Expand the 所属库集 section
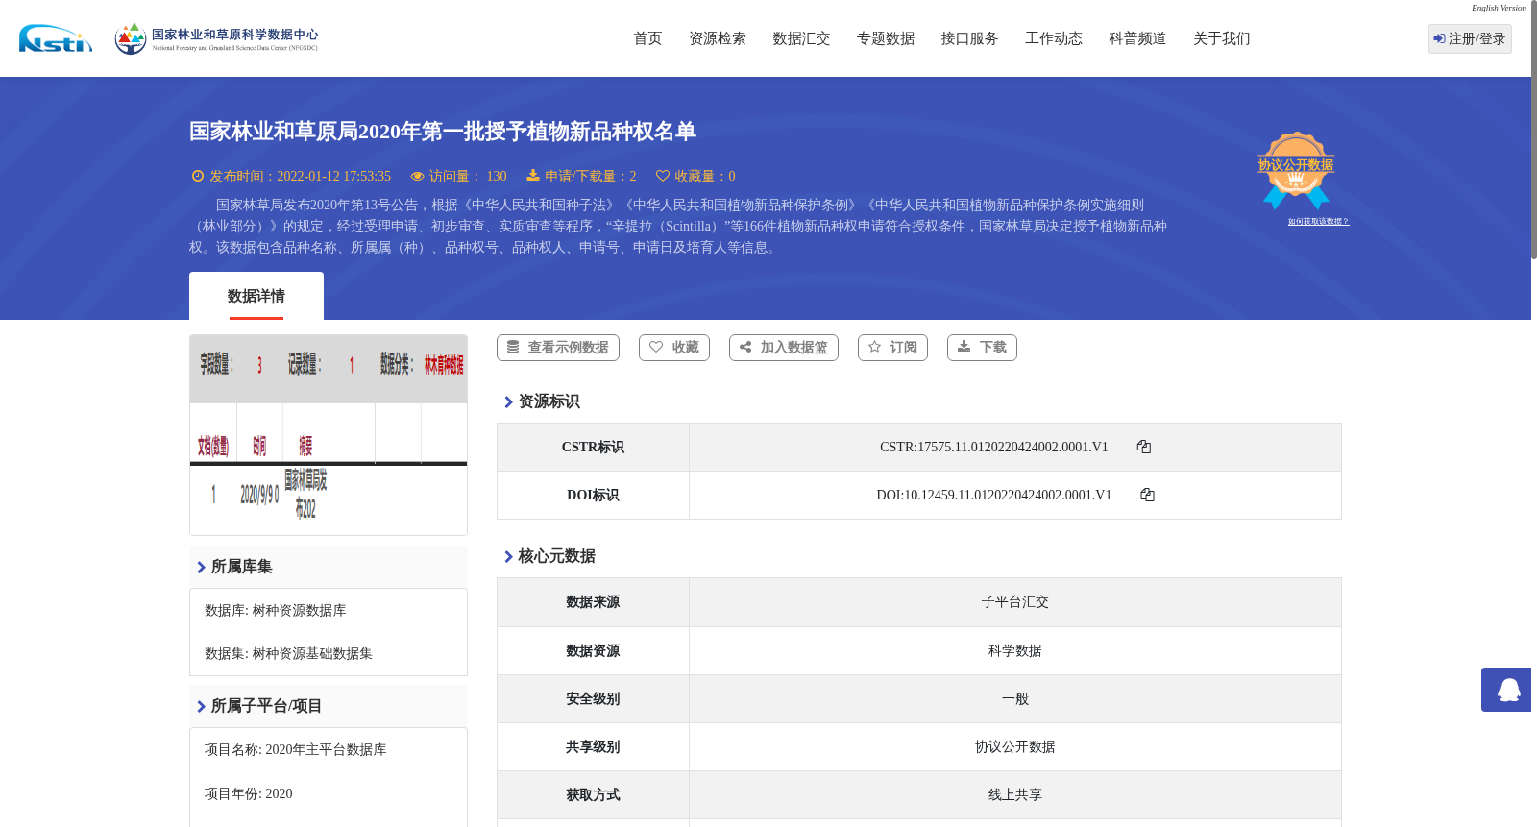The image size is (1537, 827). [329, 567]
